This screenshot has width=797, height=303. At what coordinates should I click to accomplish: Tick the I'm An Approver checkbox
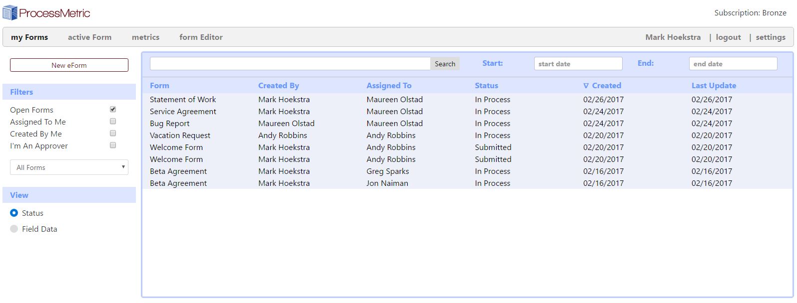coord(113,145)
